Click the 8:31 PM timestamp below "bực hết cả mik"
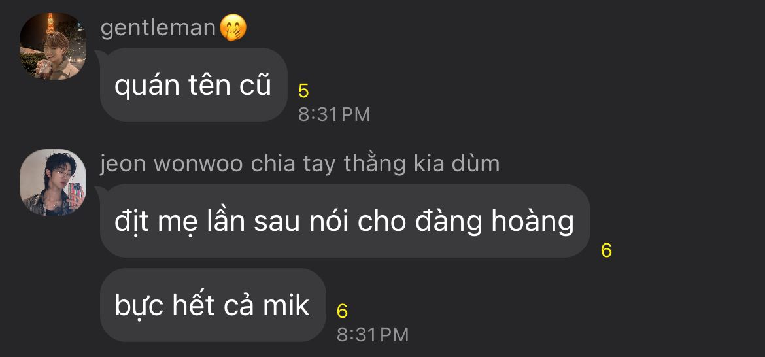Screen dimensions: 765x357 pos(372,335)
